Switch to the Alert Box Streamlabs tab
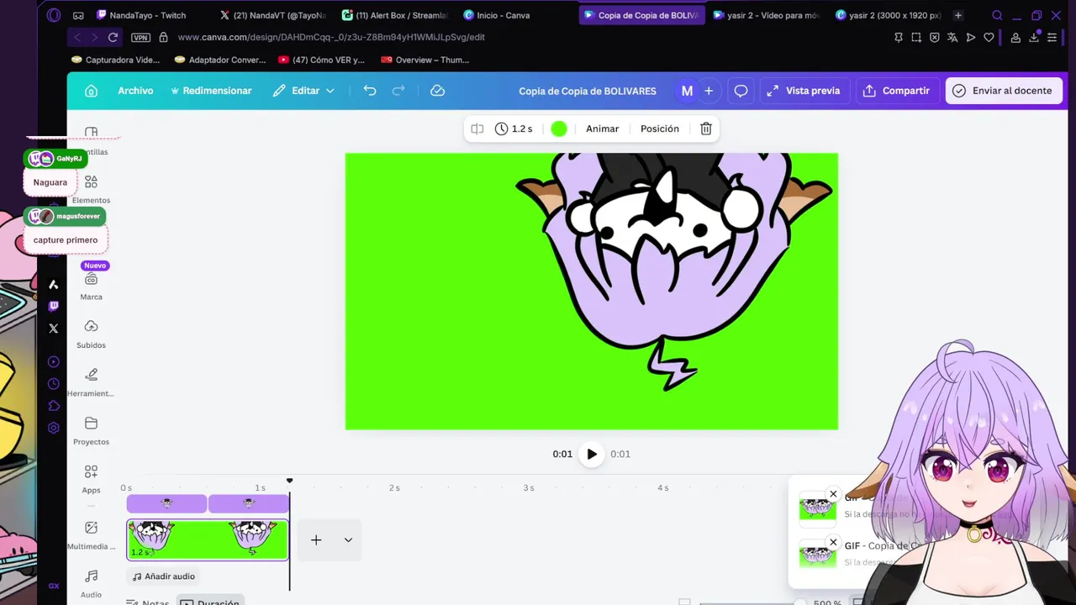The height and width of the screenshot is (605, 1076). click(395, 15)
